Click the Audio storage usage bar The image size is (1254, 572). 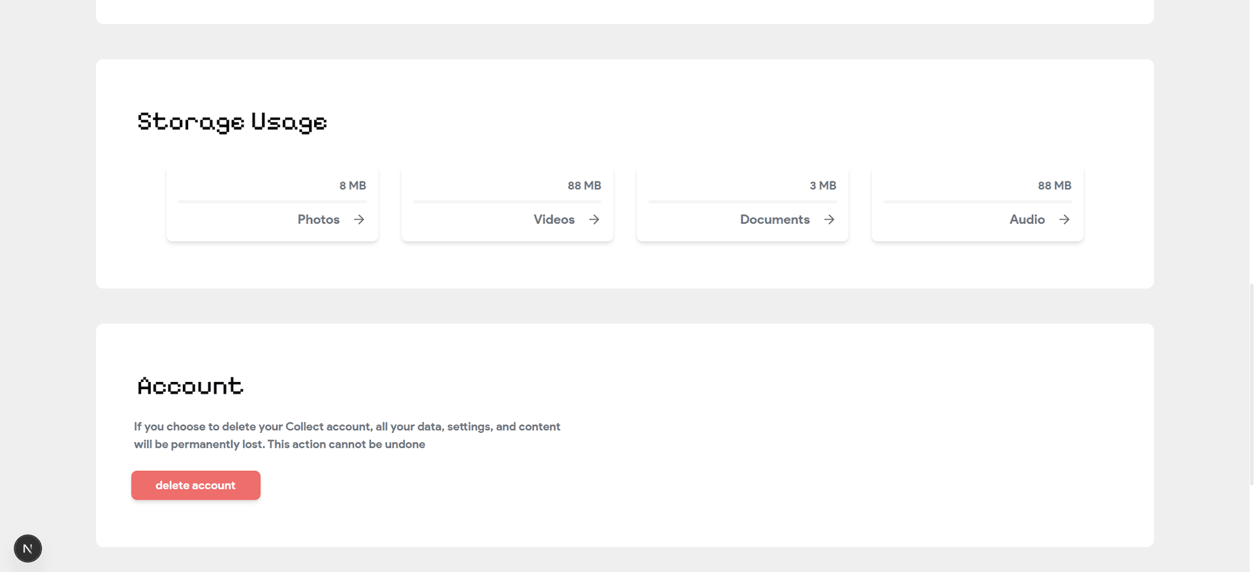977,201
